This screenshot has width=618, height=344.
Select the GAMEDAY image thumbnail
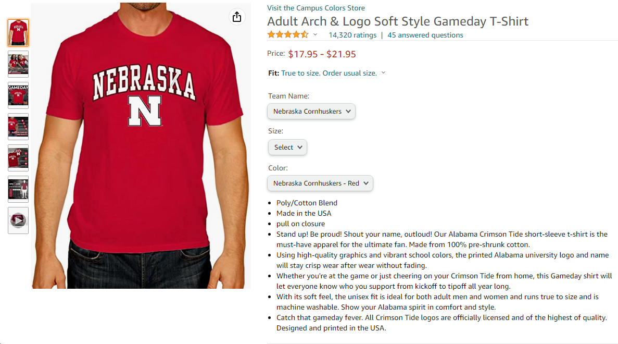pos(18,95)
